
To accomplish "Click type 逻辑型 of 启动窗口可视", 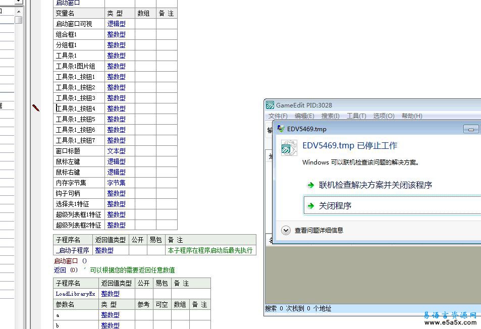I will (116, 24).
